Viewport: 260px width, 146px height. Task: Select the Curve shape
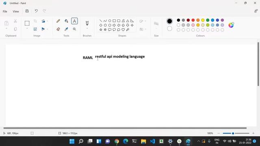[105, 21]
